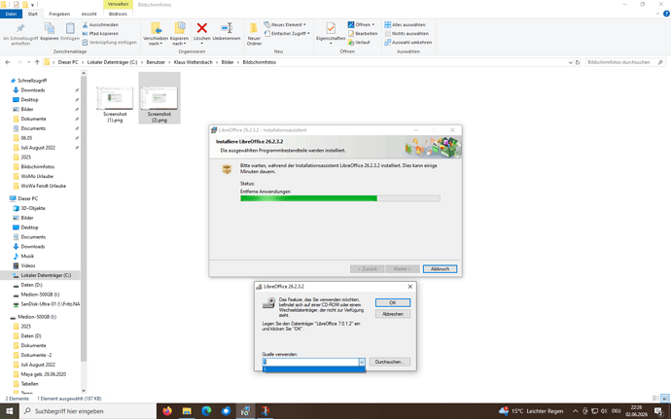This screenshot has height=419, width=671.
Task: Click Durchsuchen to browse for the source
Action: pos(389,362)
